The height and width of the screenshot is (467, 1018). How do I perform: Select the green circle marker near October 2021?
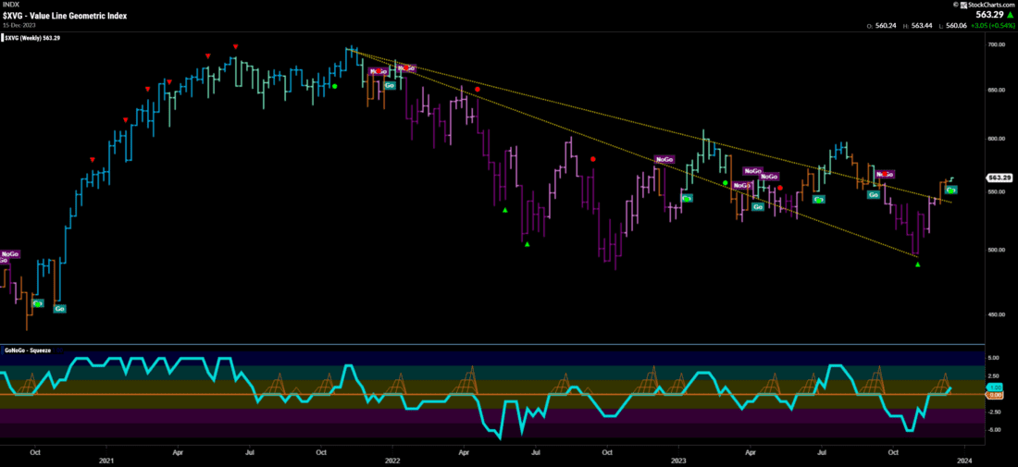point(334,86)
